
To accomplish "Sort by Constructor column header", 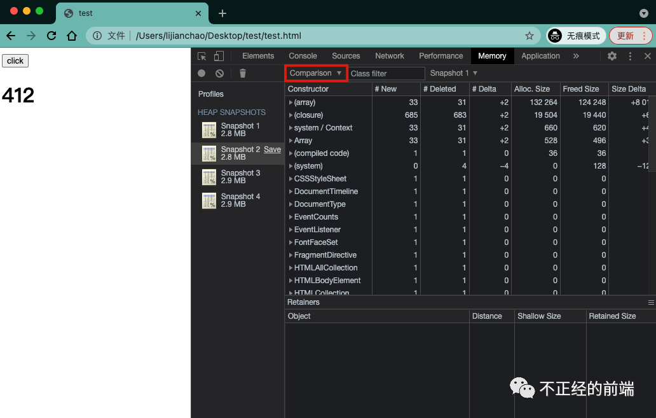I will (329, 89).
